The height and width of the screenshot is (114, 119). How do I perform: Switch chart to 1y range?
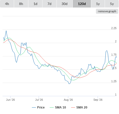tap(98, 4)
